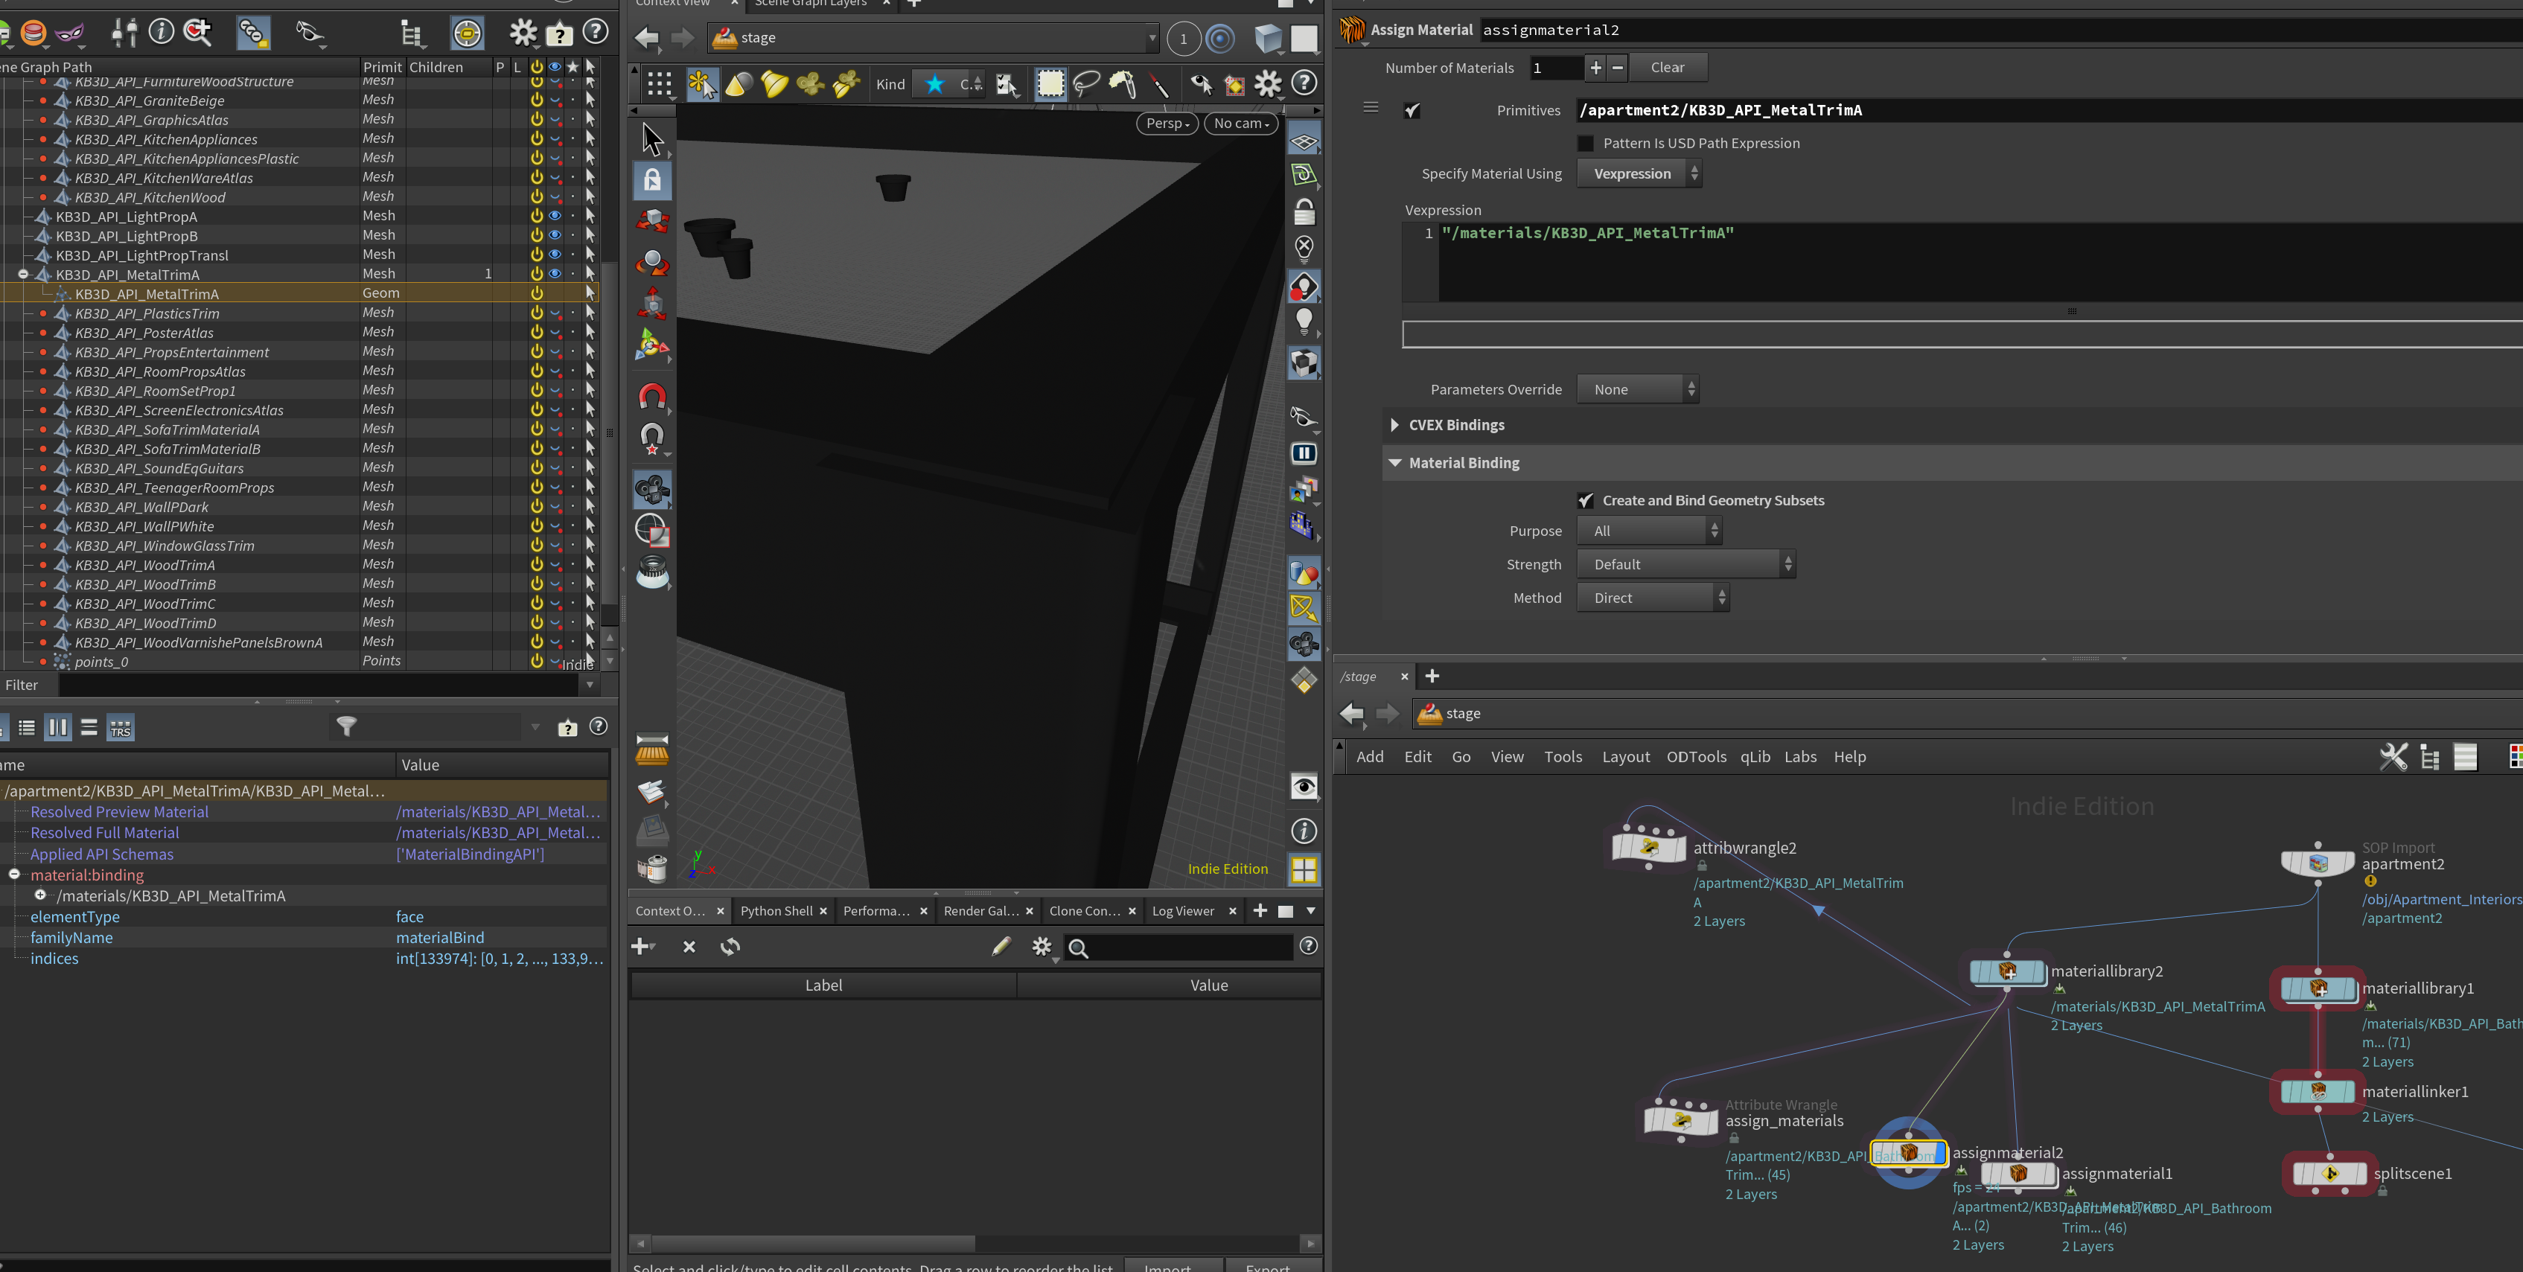The height and width of the screenshot is (1272, 2523).
Task: Open the Specify Material Using dropdown
Action: click(x=1639, y=173)
